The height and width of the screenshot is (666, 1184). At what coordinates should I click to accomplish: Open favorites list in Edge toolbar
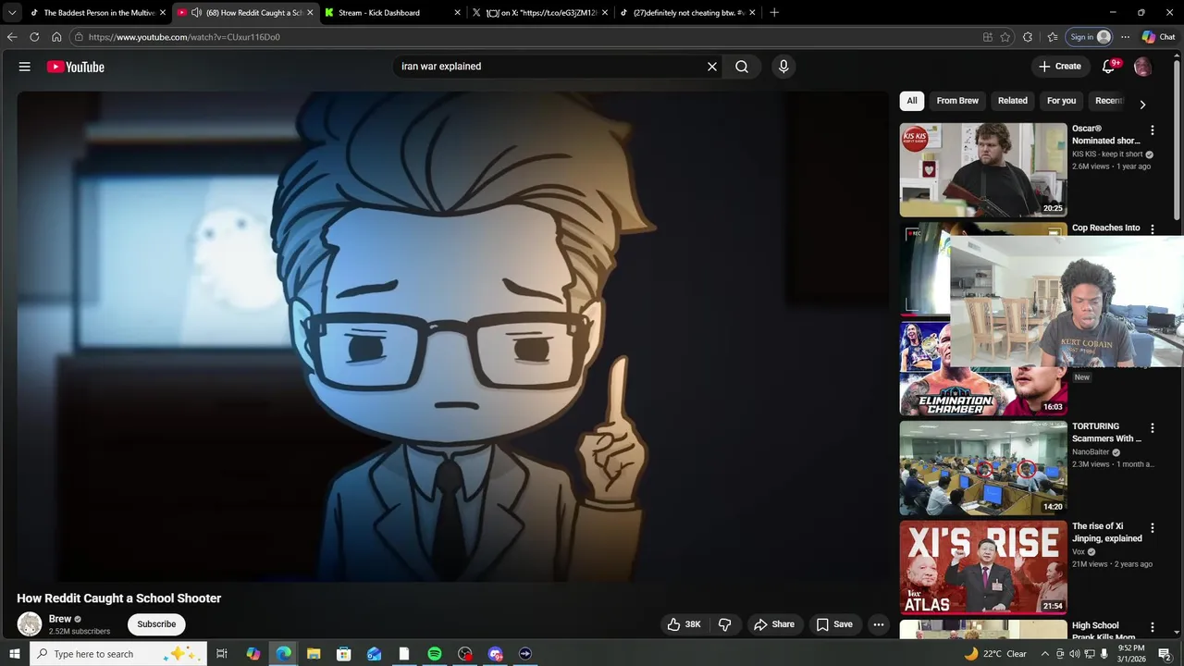coord(1053,37)
